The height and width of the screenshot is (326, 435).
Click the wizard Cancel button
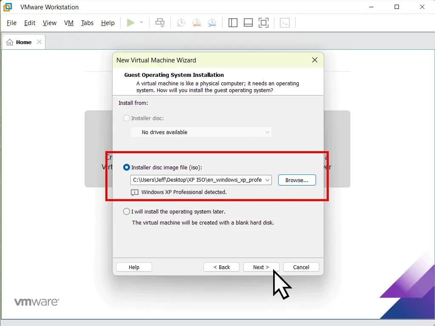301,267
